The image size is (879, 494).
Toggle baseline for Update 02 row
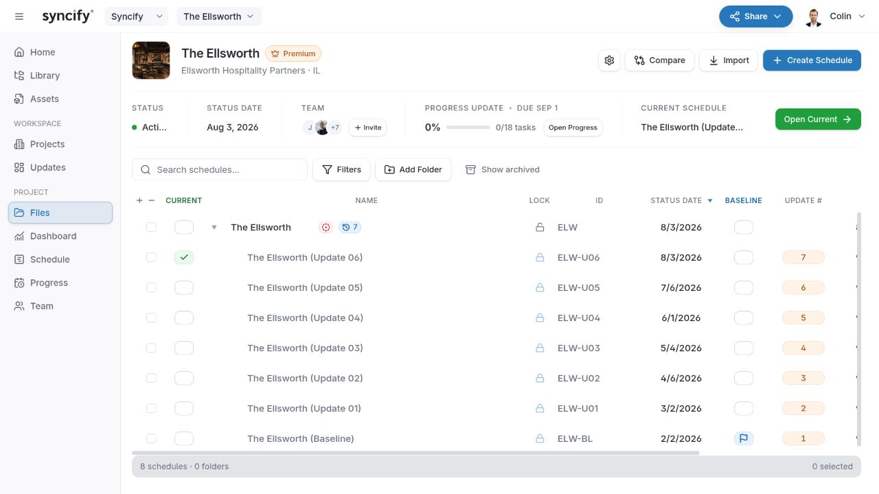coord(744,378)
